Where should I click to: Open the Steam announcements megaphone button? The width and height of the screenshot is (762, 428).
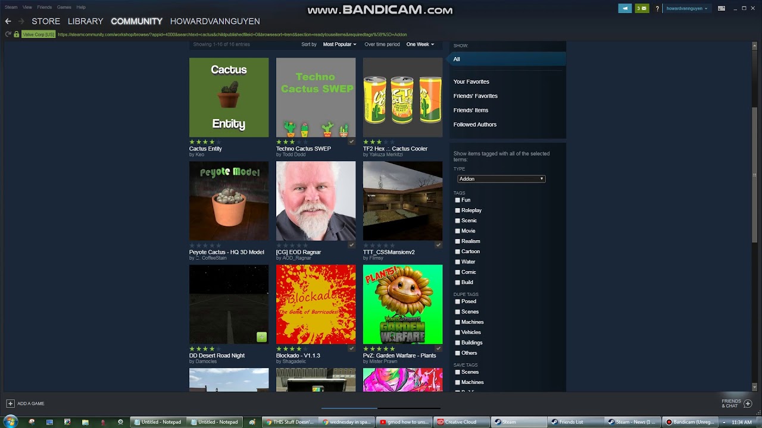click(625, 8)
